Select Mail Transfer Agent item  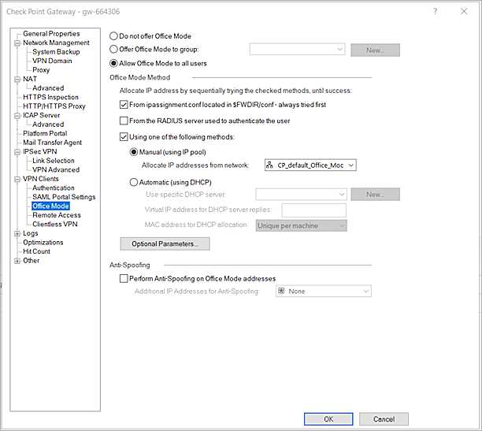pyautogui.click(x=52, y=143)
